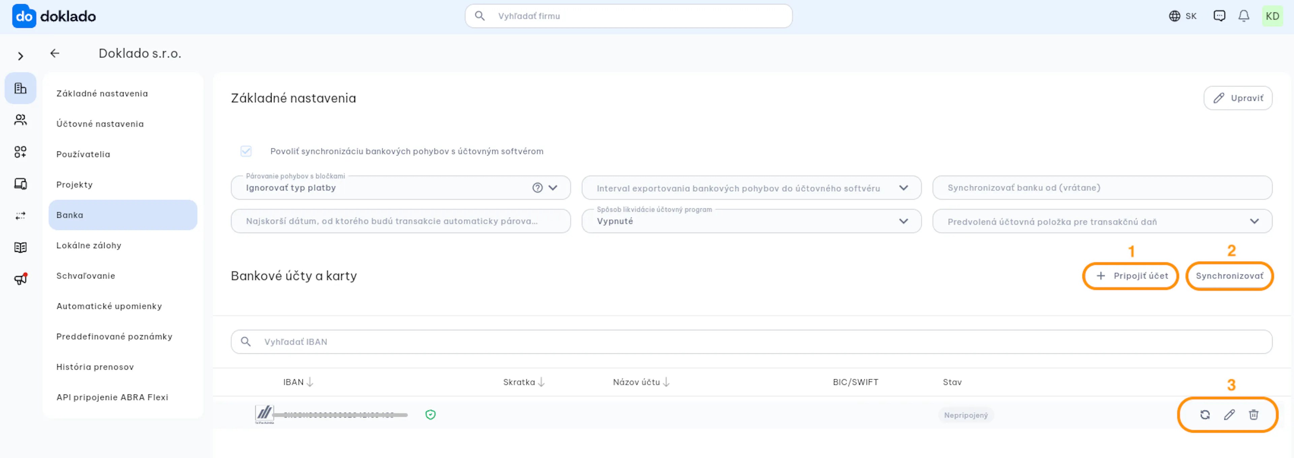Click the Najskorší dátum transaction pairing field

tap(400, 221)
